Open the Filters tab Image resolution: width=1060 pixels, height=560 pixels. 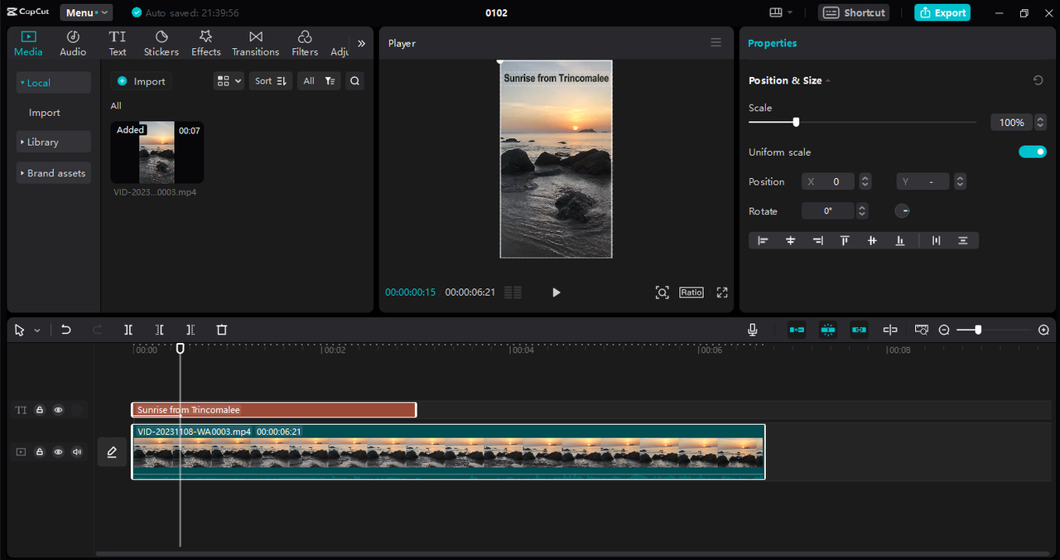click(305, 44)
